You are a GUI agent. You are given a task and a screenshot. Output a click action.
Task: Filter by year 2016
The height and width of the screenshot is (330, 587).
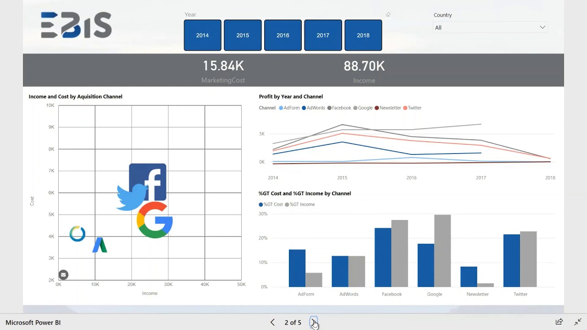(x=283, y=35)
